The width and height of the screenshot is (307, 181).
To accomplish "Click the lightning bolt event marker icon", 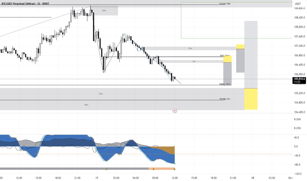I will 175,111.
